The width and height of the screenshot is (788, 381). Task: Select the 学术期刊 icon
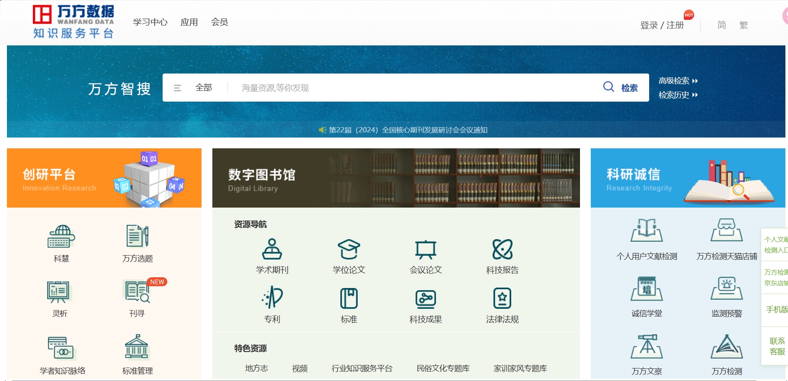tap(272, 249)
